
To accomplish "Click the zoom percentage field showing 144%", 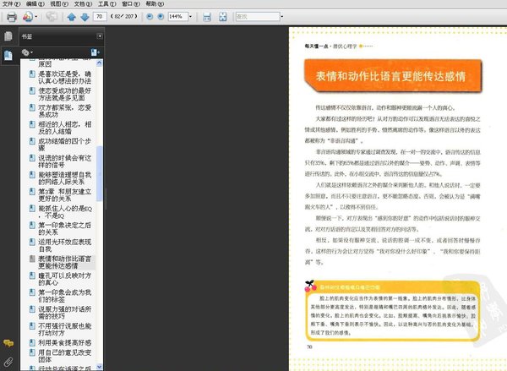I will point(177,17).
